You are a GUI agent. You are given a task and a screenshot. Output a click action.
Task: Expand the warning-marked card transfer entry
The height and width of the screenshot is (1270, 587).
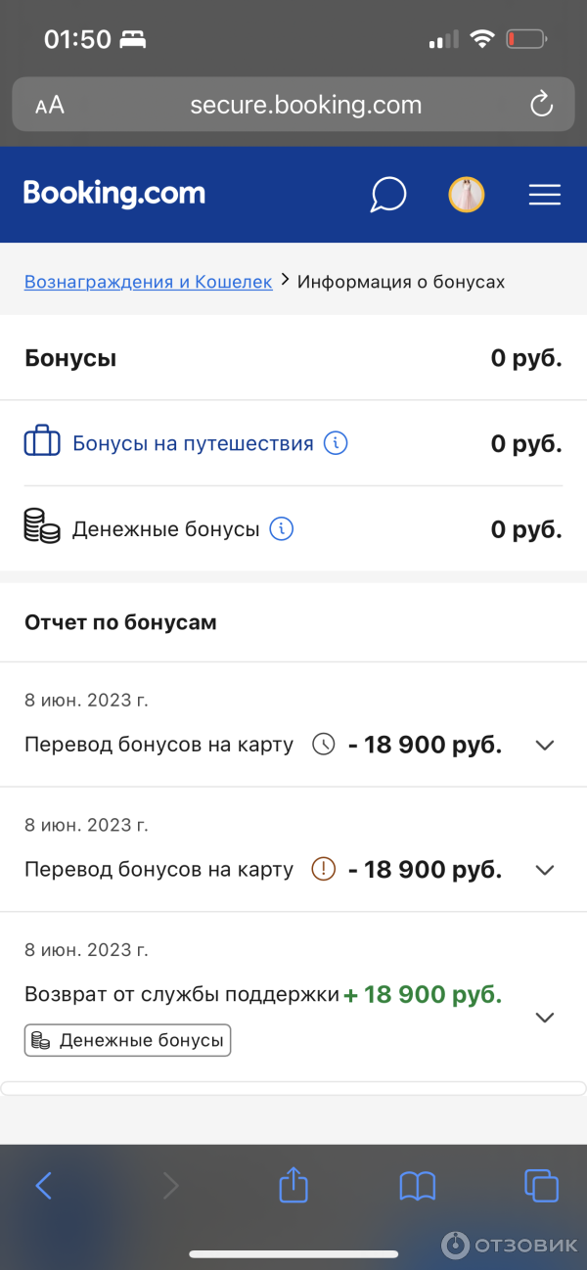[x=545, y=870]
